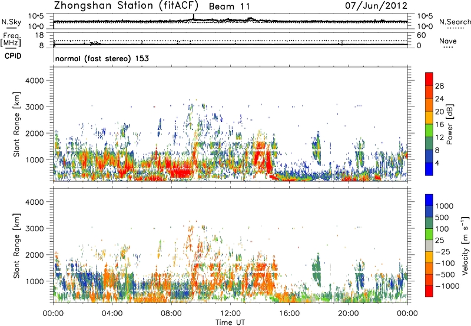Select the blue 500–1000 Velocity colorbar segment

click(429, 212)
